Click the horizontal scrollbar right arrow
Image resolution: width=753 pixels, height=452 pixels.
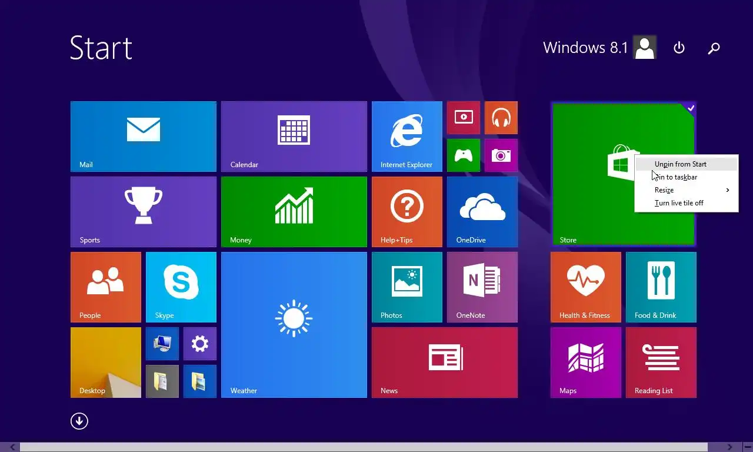729,447
